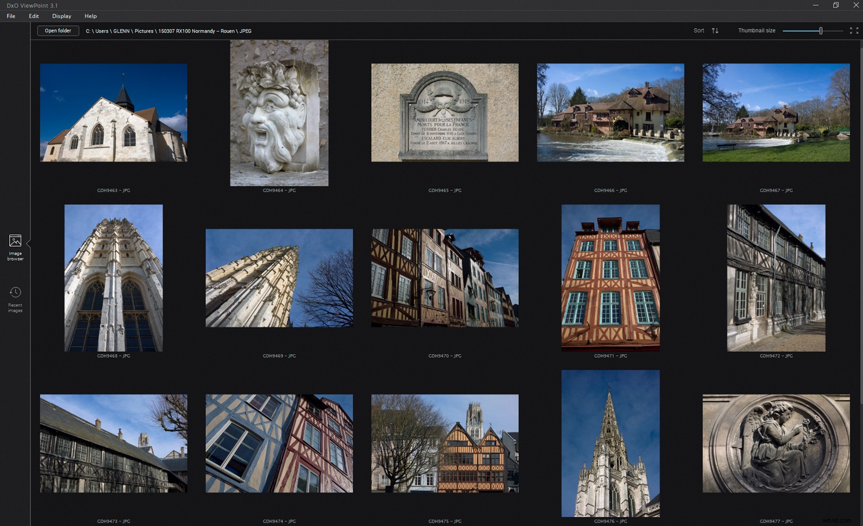Open image GDH9463 of the church
The width and height of the screenshot is (863, 526).
tap(113, 112)
